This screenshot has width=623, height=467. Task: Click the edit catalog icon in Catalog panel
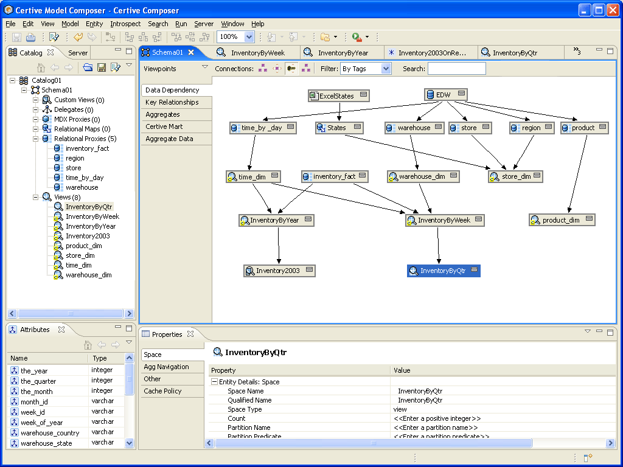(x=115, y=67)
